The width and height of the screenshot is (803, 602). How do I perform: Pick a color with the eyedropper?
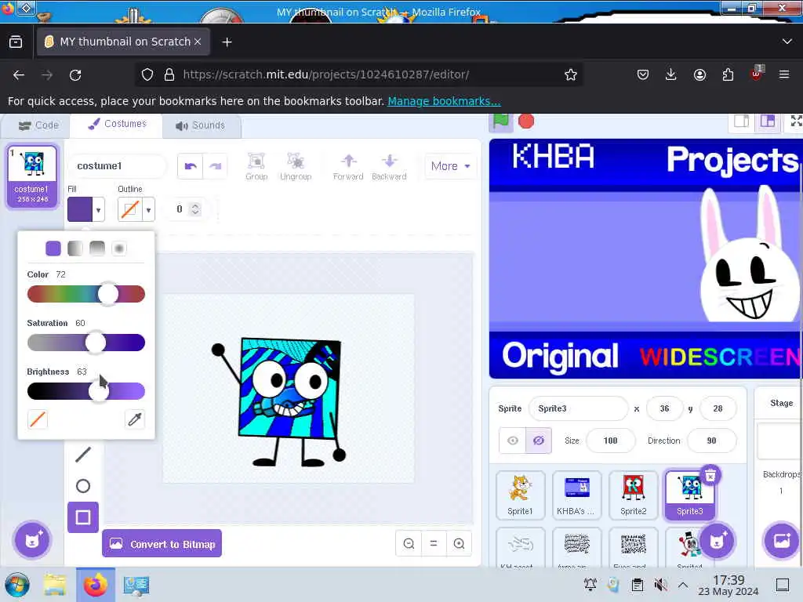click(x=135, y=419)
